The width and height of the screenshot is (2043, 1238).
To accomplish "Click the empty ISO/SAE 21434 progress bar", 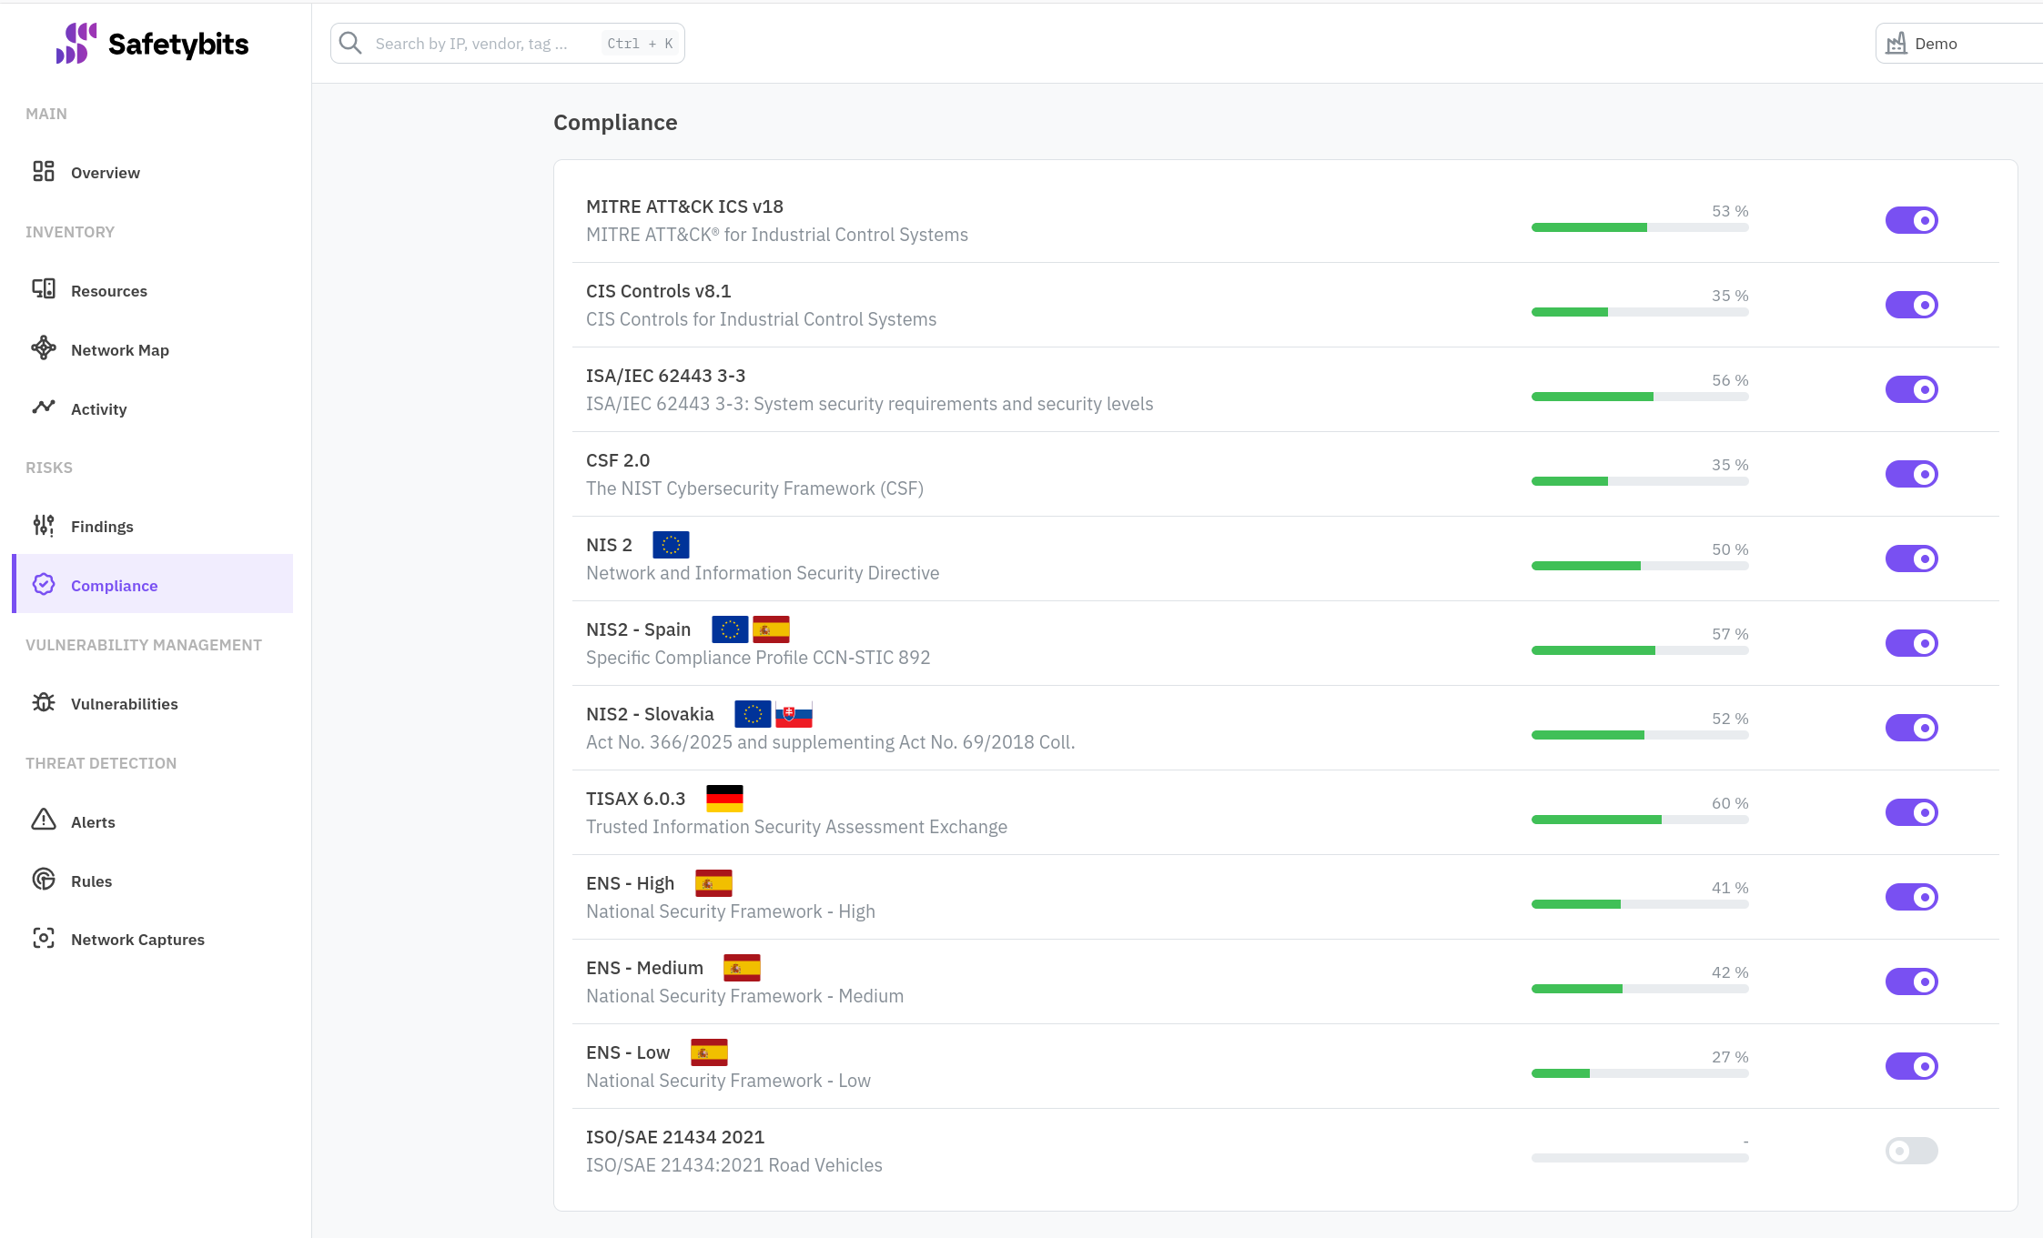I will coord(1640,1158).
